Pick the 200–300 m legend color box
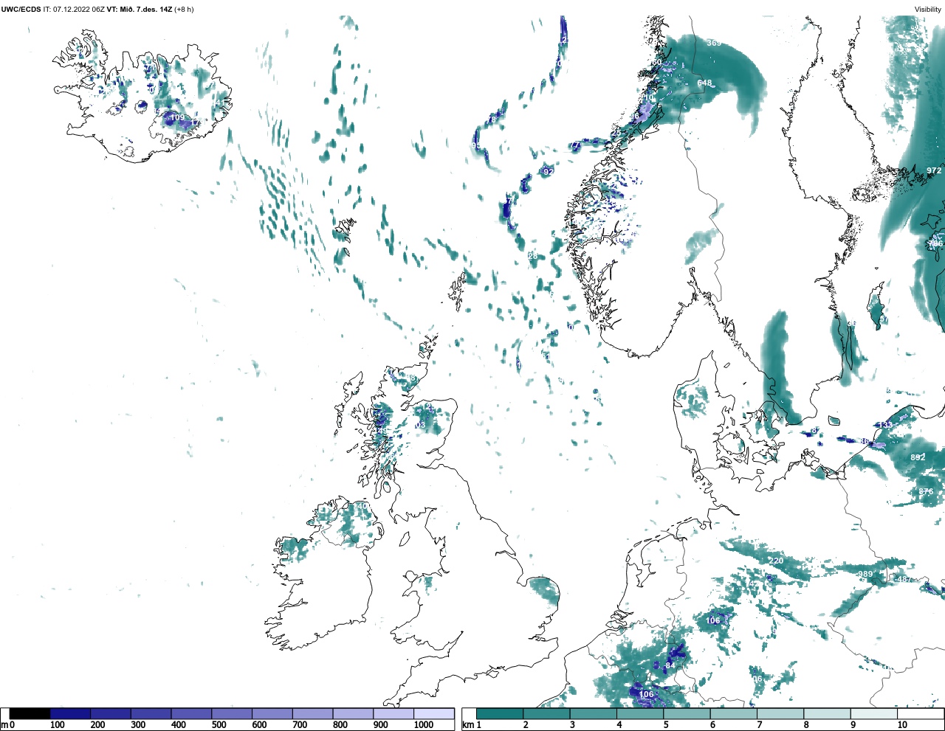 pyautogui.click(x=111, y=713)
